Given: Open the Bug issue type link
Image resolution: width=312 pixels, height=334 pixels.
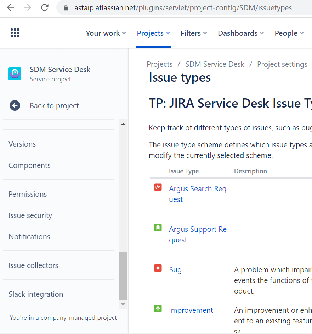Looking at the screenshot, I should pos(175,270).
